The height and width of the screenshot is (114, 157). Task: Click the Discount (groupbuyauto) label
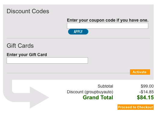pyautogui.click(x=90, y=92)
